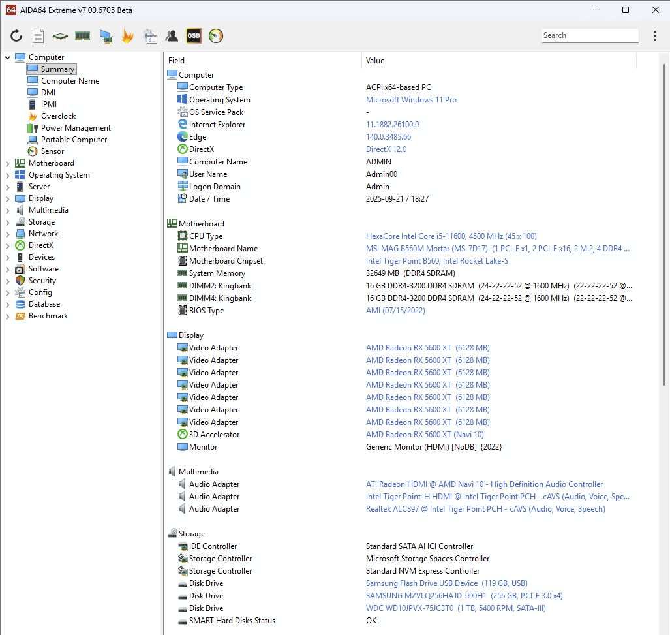Launch the flame stability test icon

127,36
